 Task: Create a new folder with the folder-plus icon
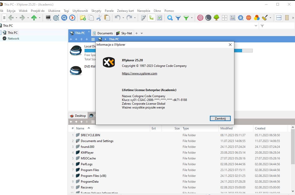coord(83,18)
